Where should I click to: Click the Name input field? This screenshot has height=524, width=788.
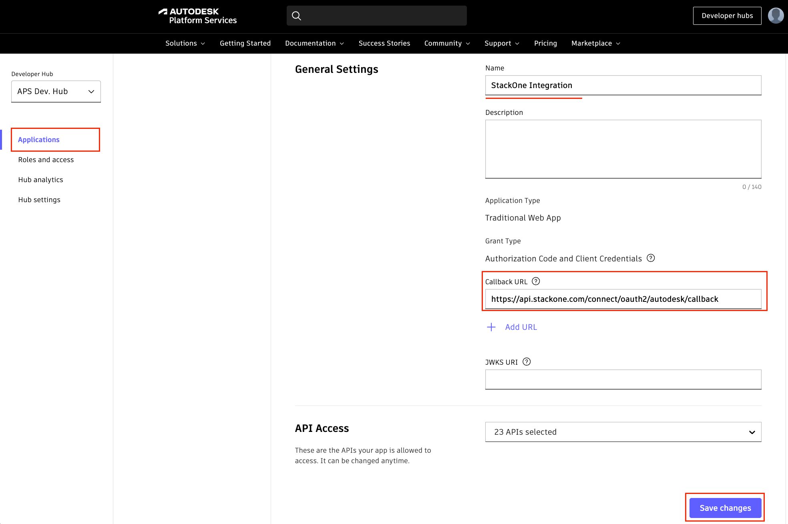[x=623, y=85]
